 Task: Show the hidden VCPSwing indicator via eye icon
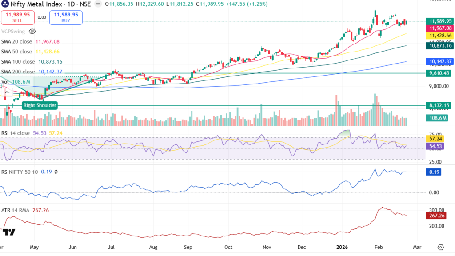(32, 32)
